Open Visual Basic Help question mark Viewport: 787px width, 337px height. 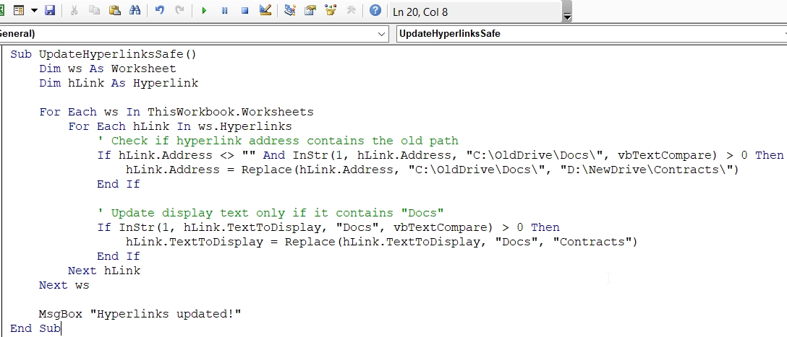pyautogui.click(x=375, y=11)
